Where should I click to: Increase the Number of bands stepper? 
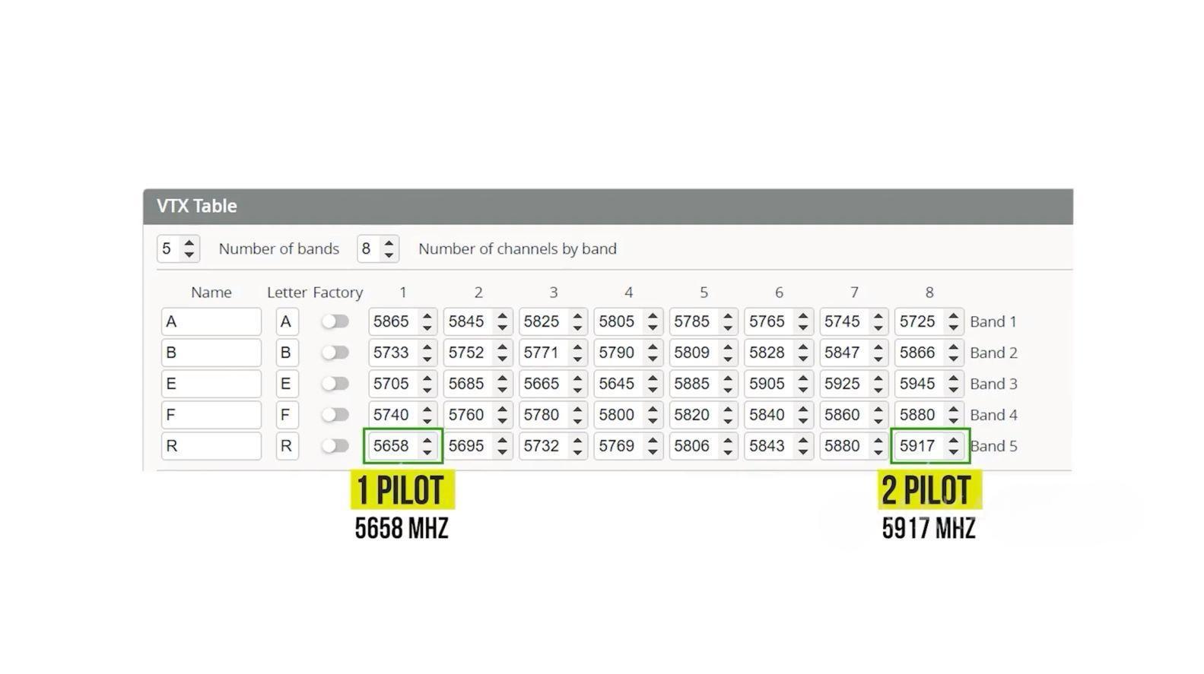click(189, 243)
